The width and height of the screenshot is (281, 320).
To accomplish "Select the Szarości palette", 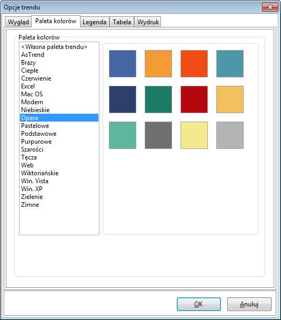I will tap(59, 149).
